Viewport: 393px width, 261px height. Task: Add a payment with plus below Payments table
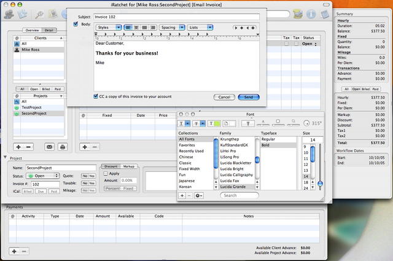click(14, 251)
